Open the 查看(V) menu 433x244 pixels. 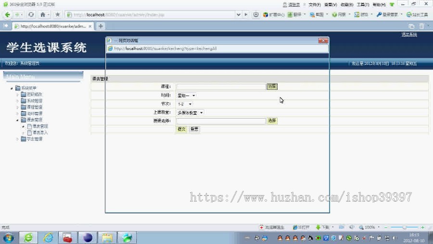[x=331, y=5]
